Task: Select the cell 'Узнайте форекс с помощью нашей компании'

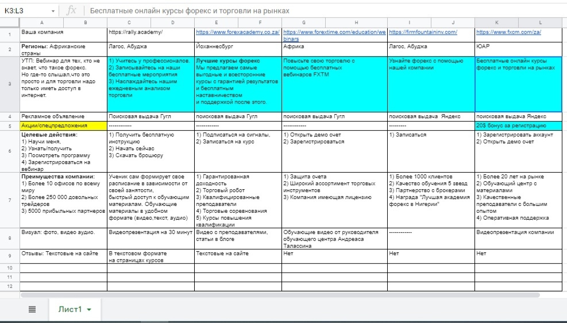Action: click(431, 84)
